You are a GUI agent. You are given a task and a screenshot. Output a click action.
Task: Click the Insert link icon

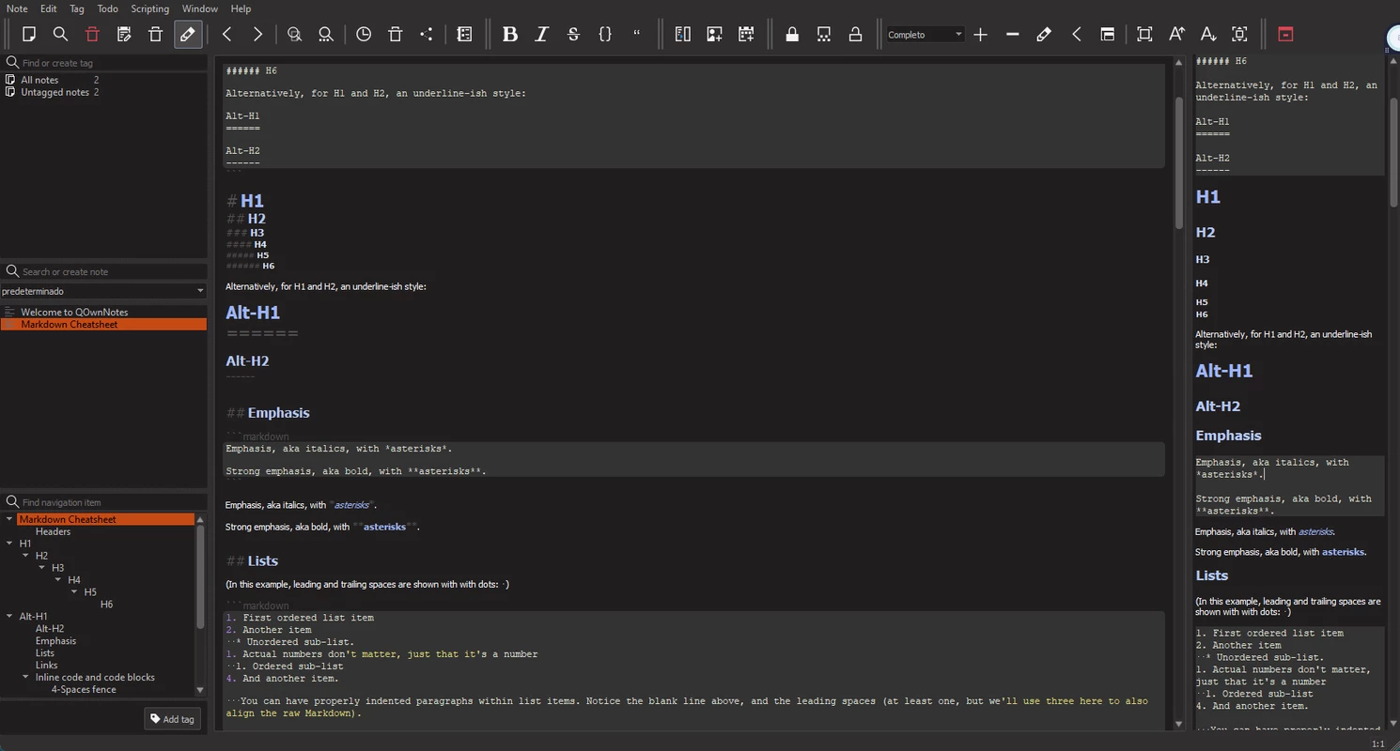pos(683,35)
